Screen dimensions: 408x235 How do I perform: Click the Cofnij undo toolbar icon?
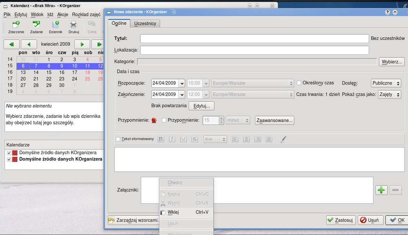(x=92, y=27)
